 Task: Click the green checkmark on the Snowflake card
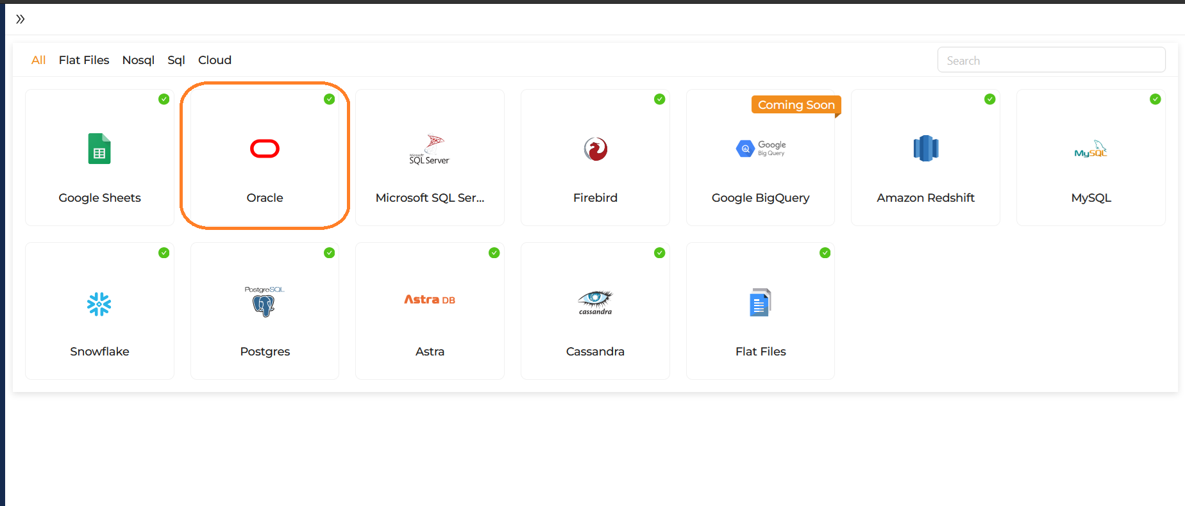click(164, 253)
